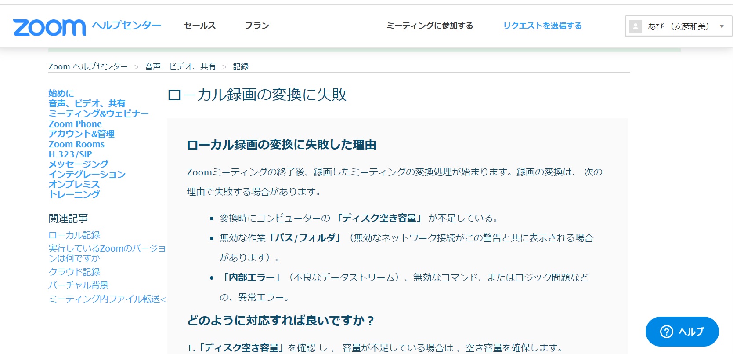Image resolution: width=733 pixels, height=354 pixels.
Task: Open the プラン menu
Action: (257, 26)
